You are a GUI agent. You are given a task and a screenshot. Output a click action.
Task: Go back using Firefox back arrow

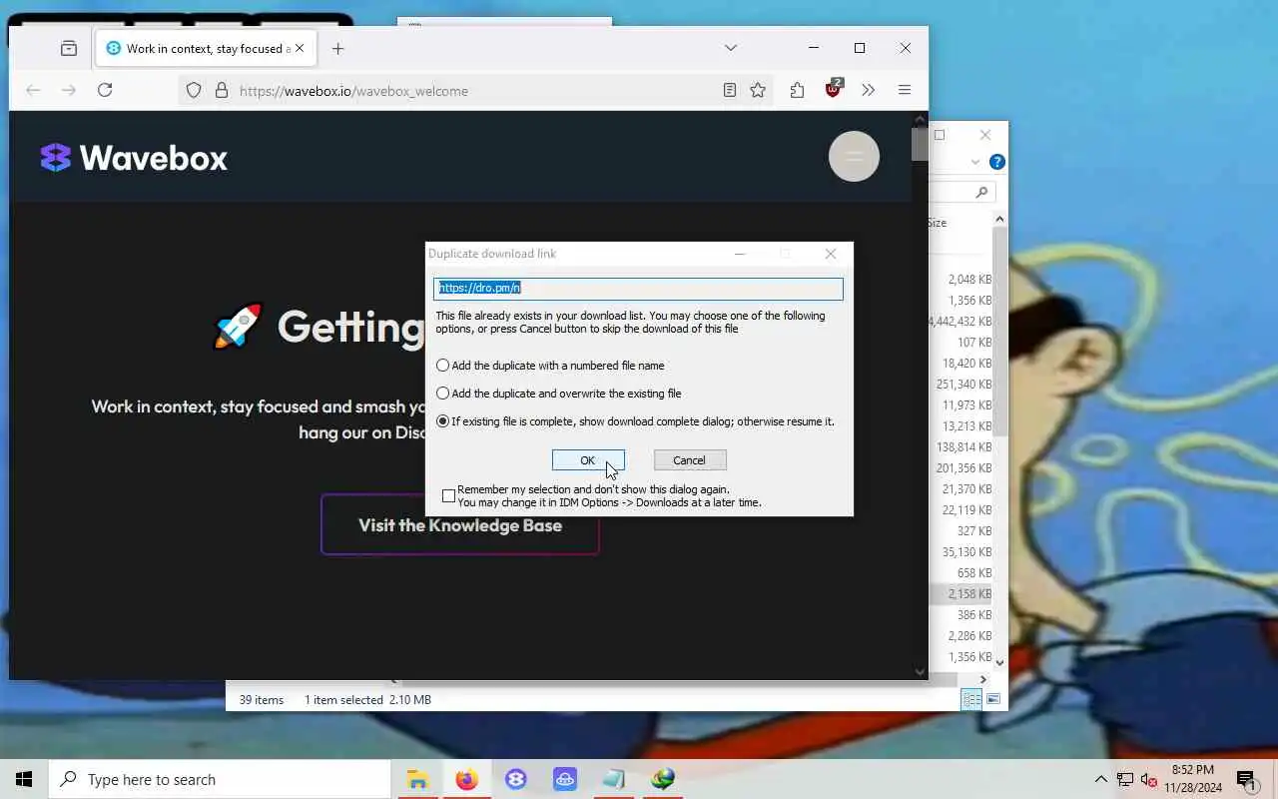(33, 90)
